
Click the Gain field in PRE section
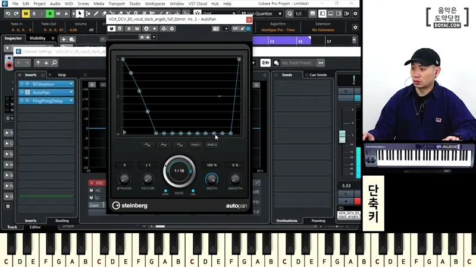point(96,205)
